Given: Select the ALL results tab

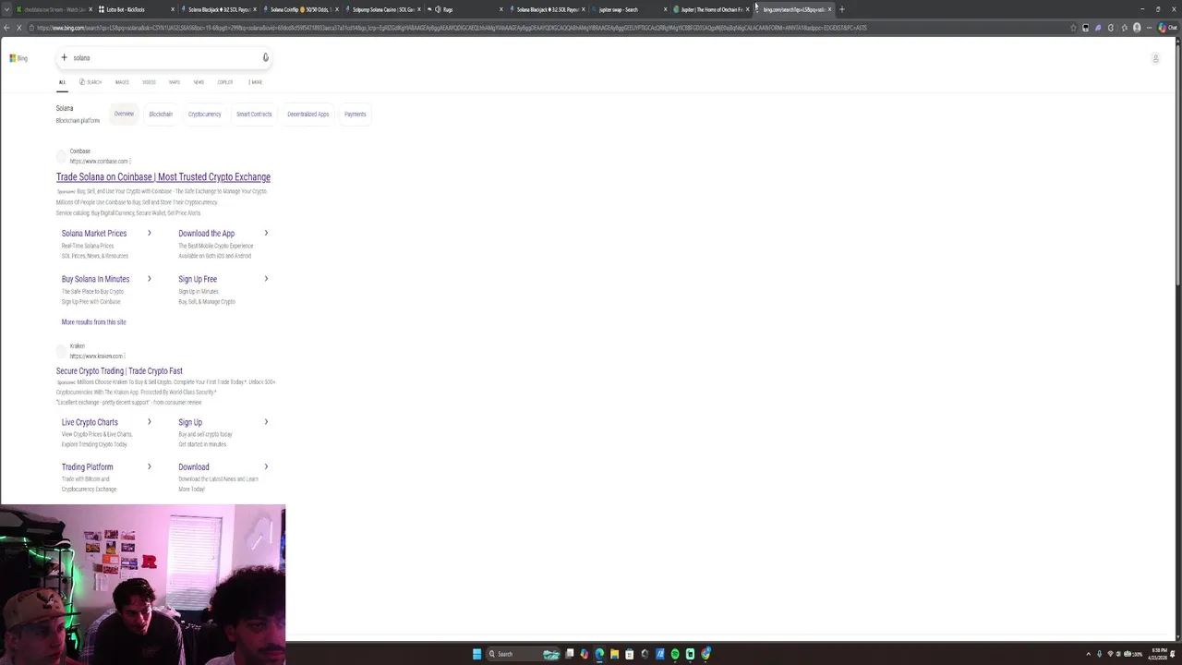Looking at the screenshot, I should click(x=62, y=82).
